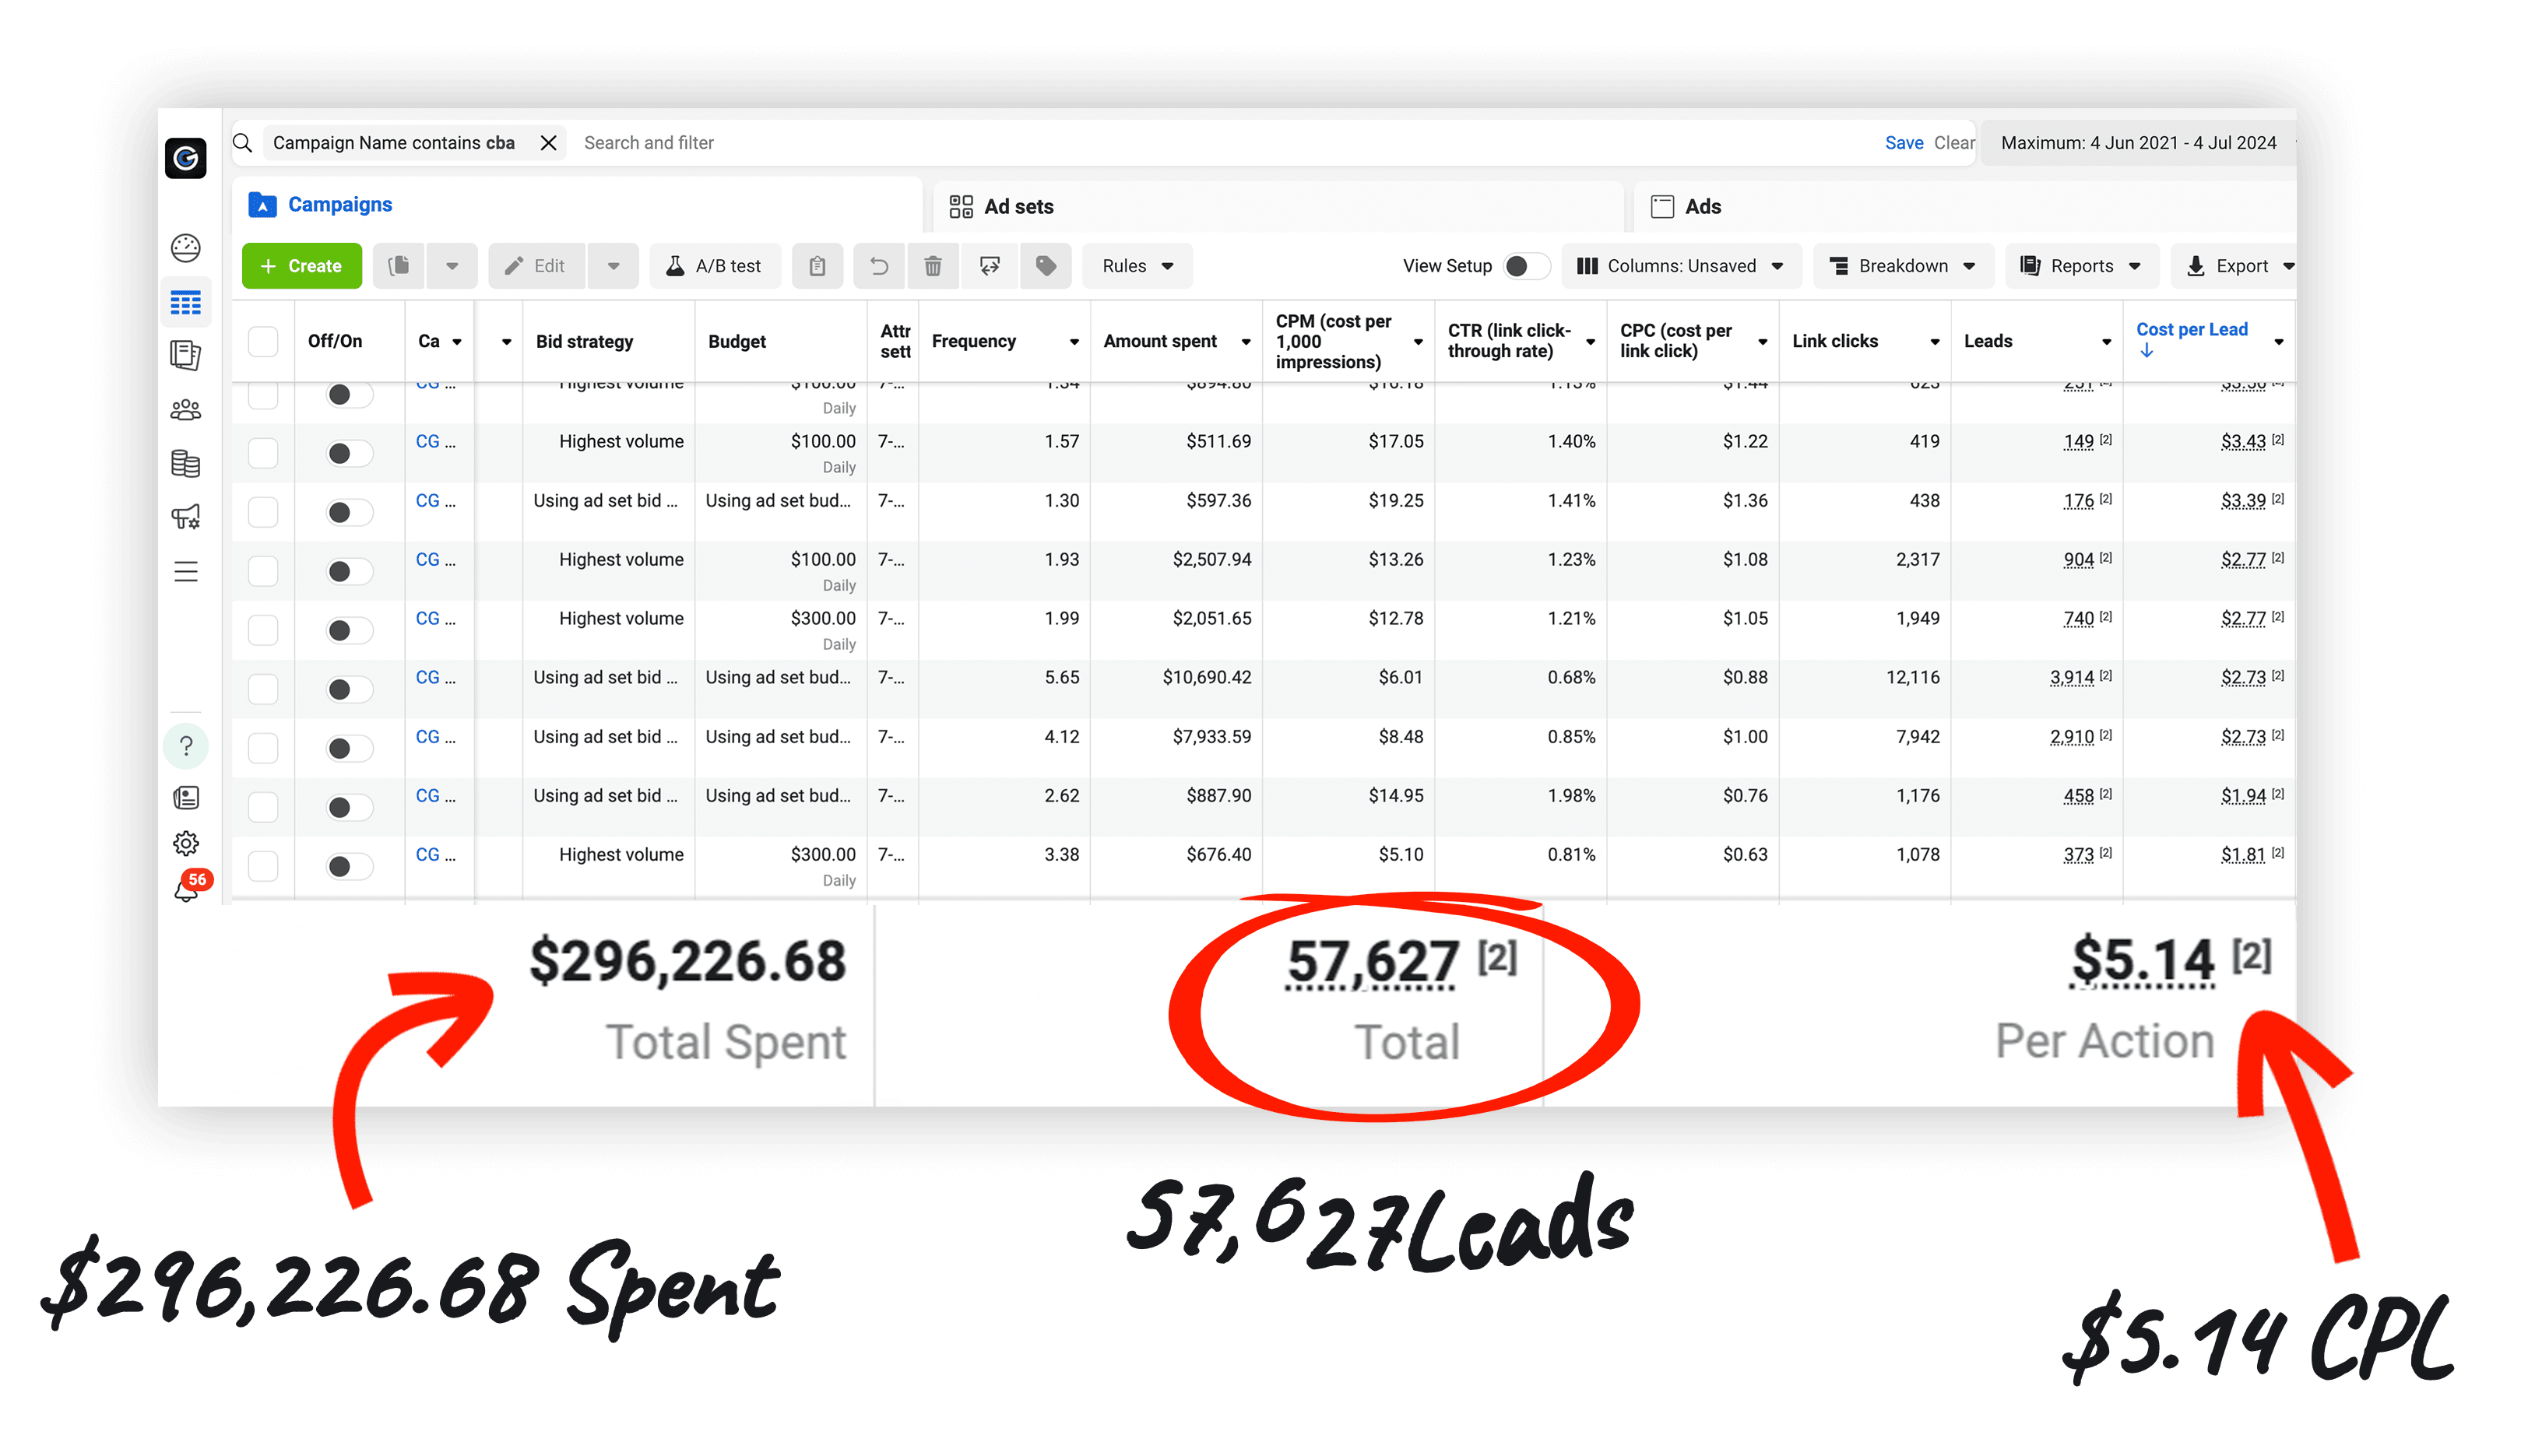Viewport: 2521px width, 1456px height.
Task: Open the Help question mark icon
Action: point(186,746)
